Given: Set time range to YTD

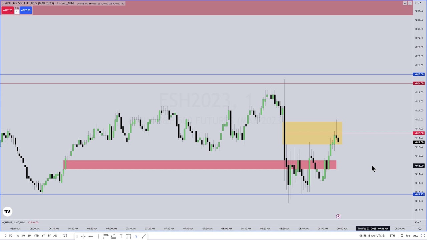Looking at the screenshot, I should pos(36,236).
